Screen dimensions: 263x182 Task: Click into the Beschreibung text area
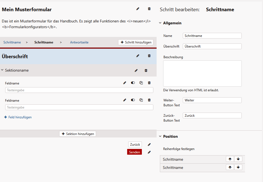tap(202, 74)
